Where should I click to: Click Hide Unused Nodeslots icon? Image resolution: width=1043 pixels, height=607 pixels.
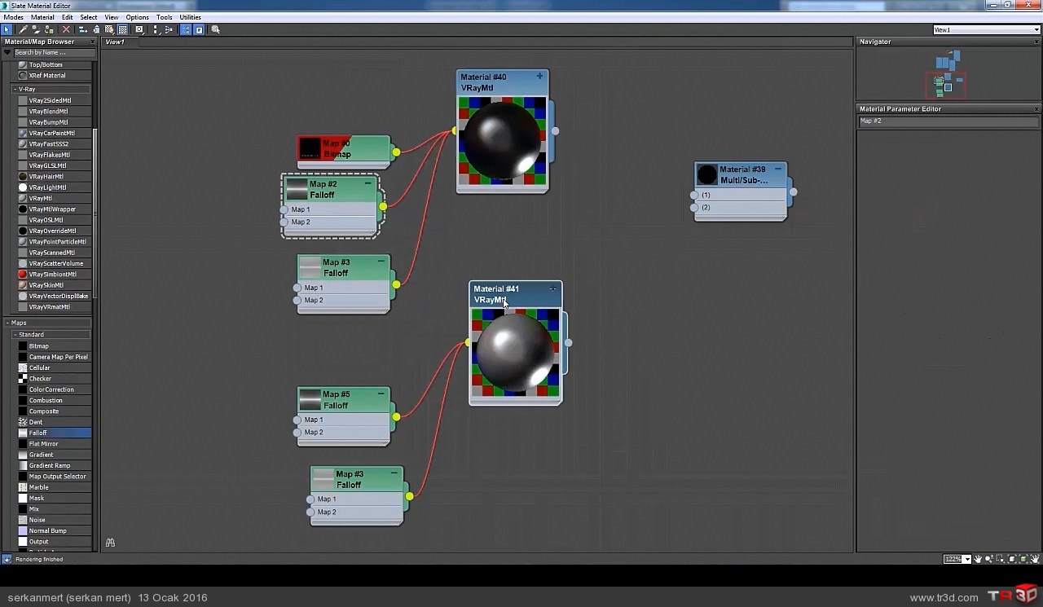[x=96, y=29]
